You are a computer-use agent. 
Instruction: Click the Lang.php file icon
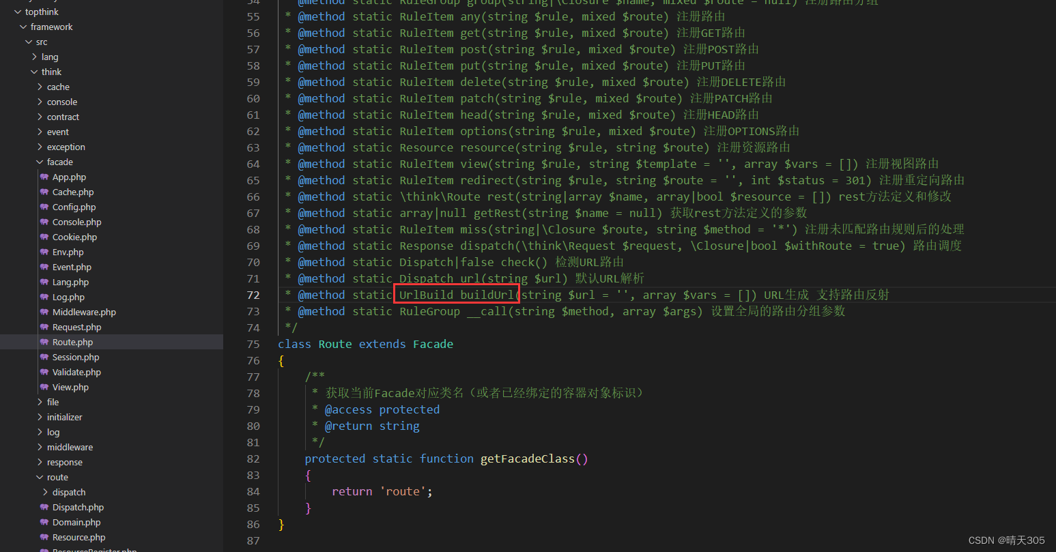45,282
